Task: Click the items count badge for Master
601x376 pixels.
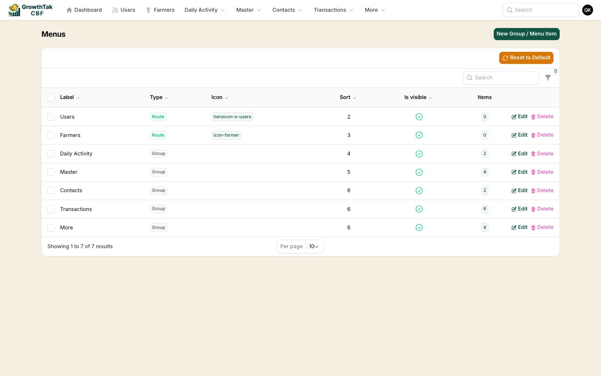Action: tap(485, 172)
